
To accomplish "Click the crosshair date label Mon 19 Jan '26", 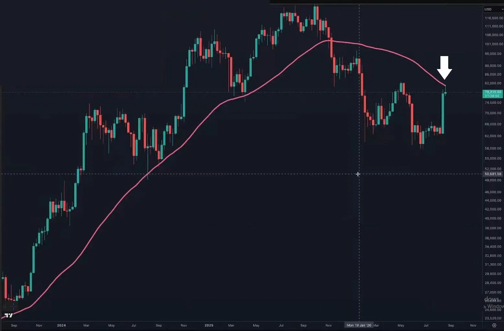I will coord(359,325).
